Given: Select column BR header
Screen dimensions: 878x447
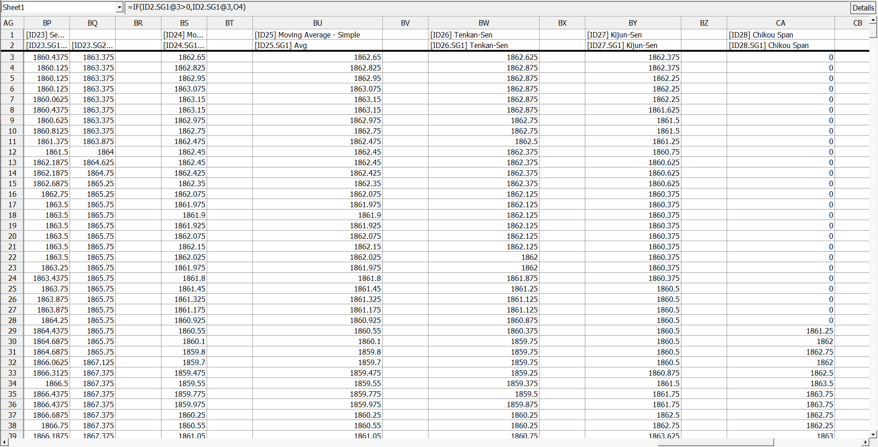Looking at the screenshot, I should [x=138, y=23].
